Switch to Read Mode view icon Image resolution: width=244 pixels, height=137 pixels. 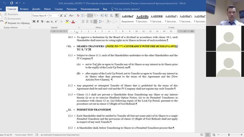202,135
